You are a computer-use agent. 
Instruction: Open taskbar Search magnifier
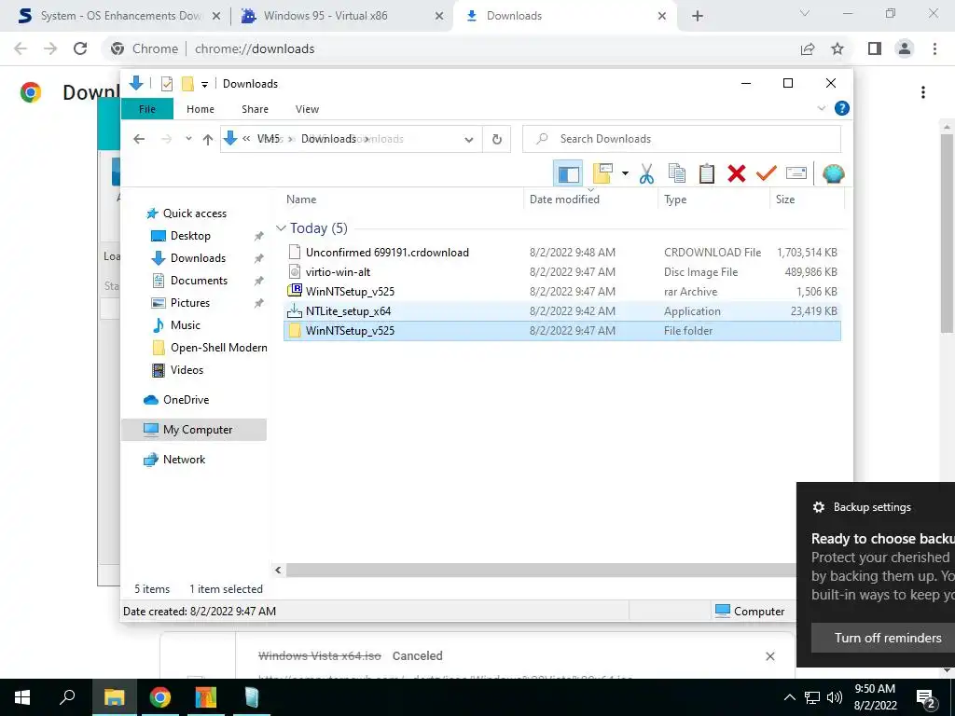pos(67,697)
